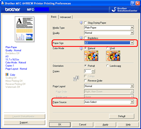The width and height of the screenshot is (141, 129).
Task: Switch to the Basic tab
Action: click(54, 17)
